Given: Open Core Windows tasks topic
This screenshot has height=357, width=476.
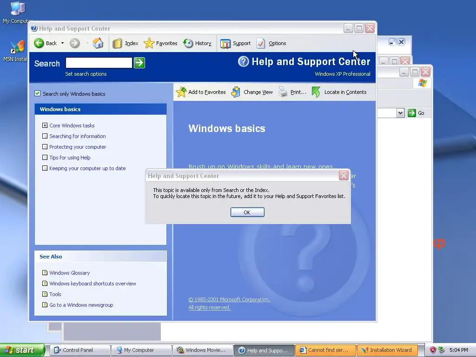Looking at the screenshot, I should tap(72, 126).
